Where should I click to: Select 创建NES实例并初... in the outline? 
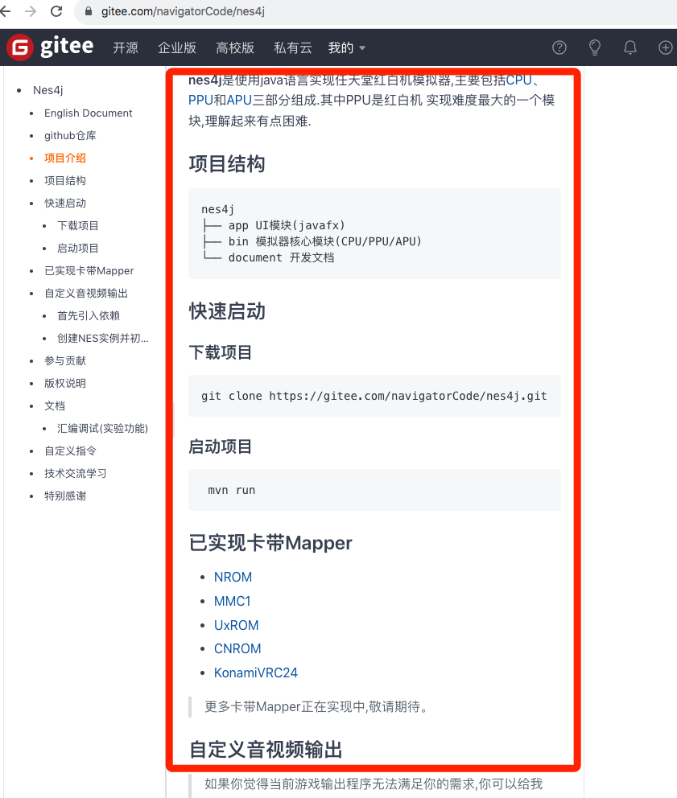[103, 338]
